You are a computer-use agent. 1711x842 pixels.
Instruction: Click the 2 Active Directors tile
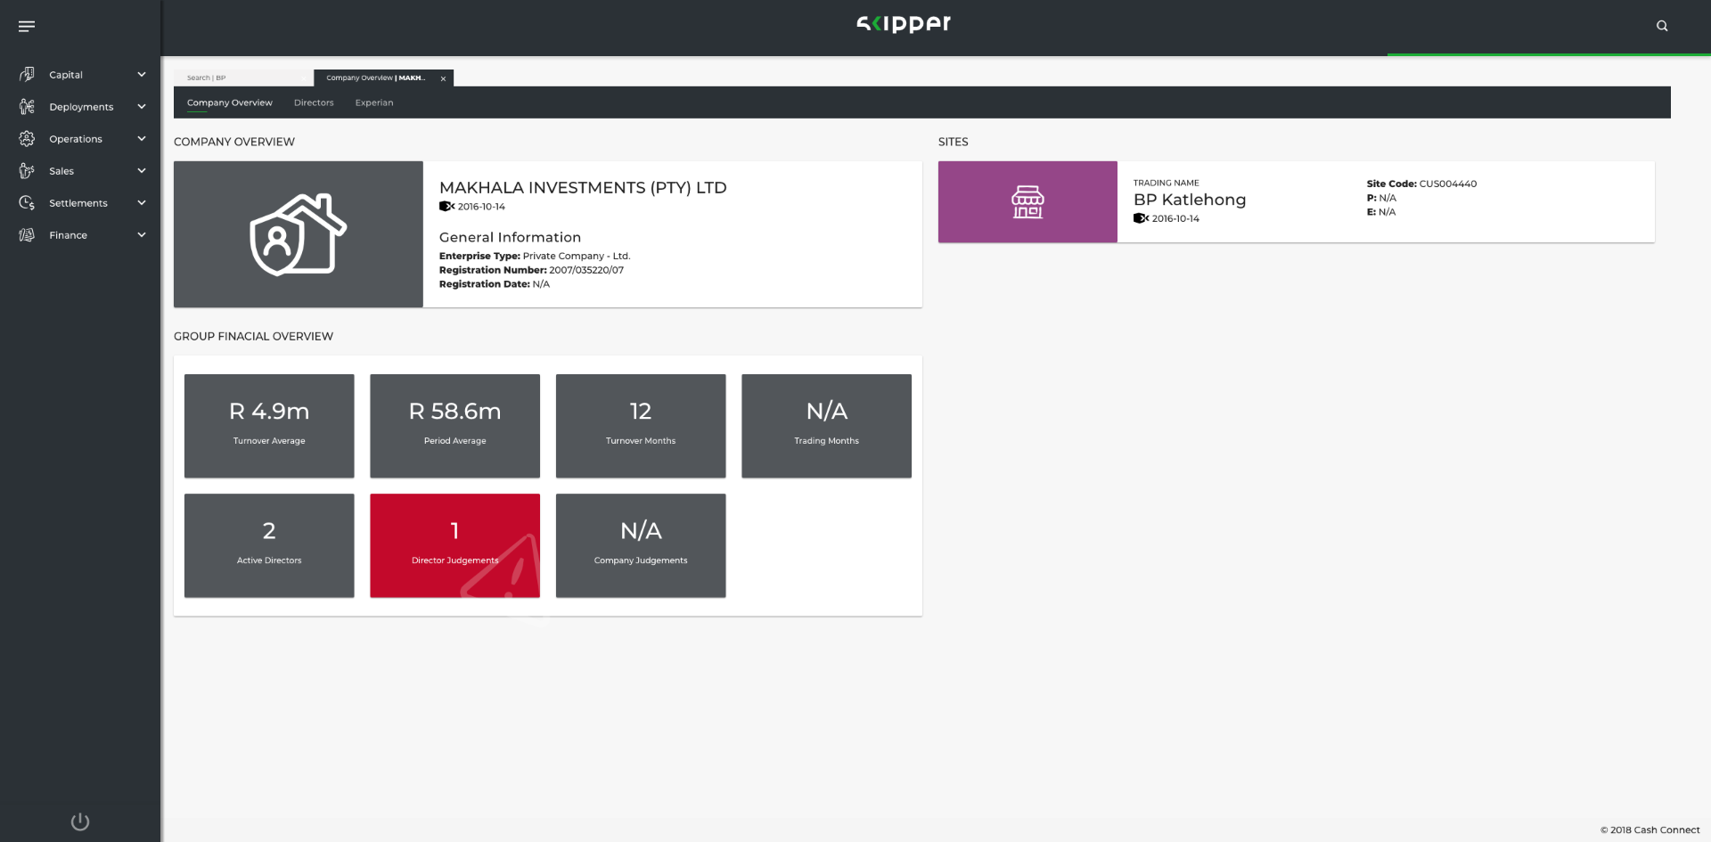point(269,545)
